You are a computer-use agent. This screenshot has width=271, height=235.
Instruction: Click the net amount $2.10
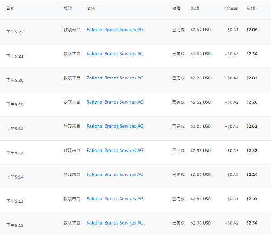252,199
